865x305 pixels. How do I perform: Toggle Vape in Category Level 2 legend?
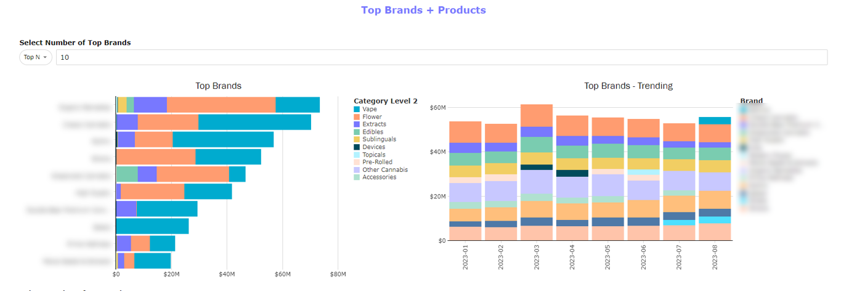click(370, 109)
